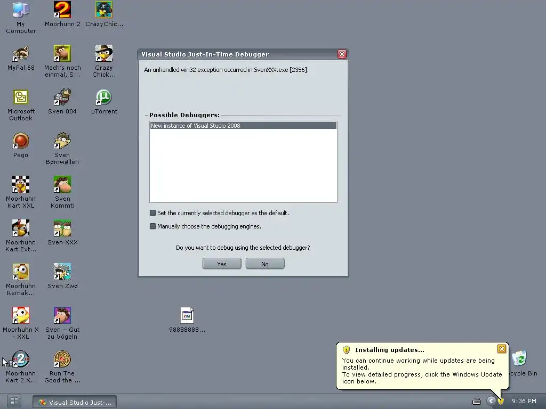This screenshot has height=409, width=546.
Task: Select the Sven Bømwøllen shortcut
Action: coord(62,149)
